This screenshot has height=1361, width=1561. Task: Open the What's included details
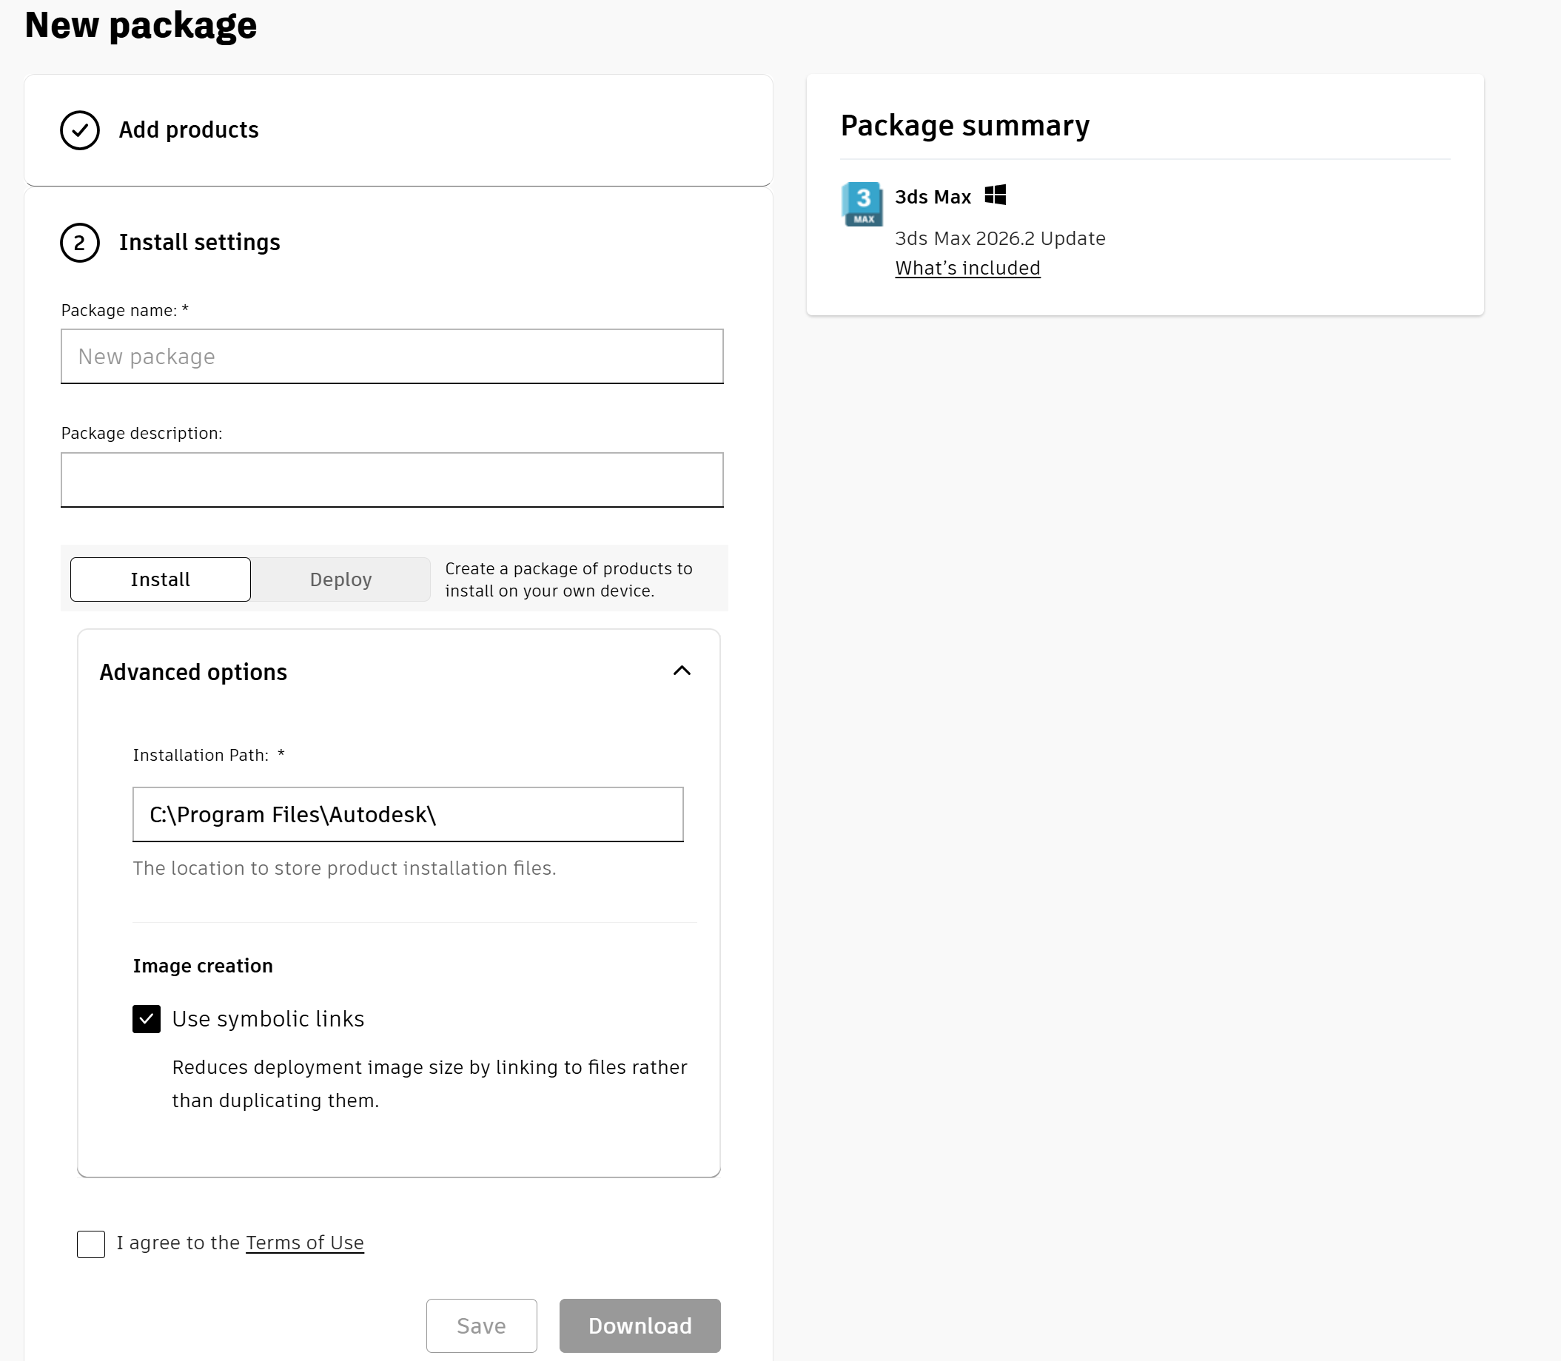(x=966, y=267)
